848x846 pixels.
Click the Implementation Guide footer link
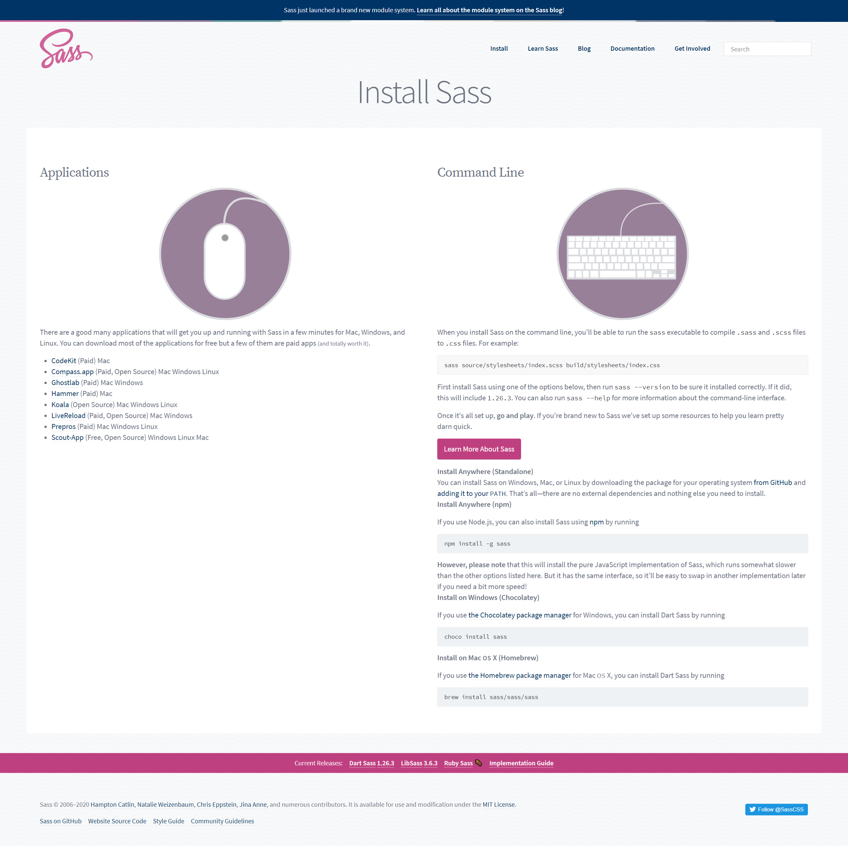(x=520, y=763)
